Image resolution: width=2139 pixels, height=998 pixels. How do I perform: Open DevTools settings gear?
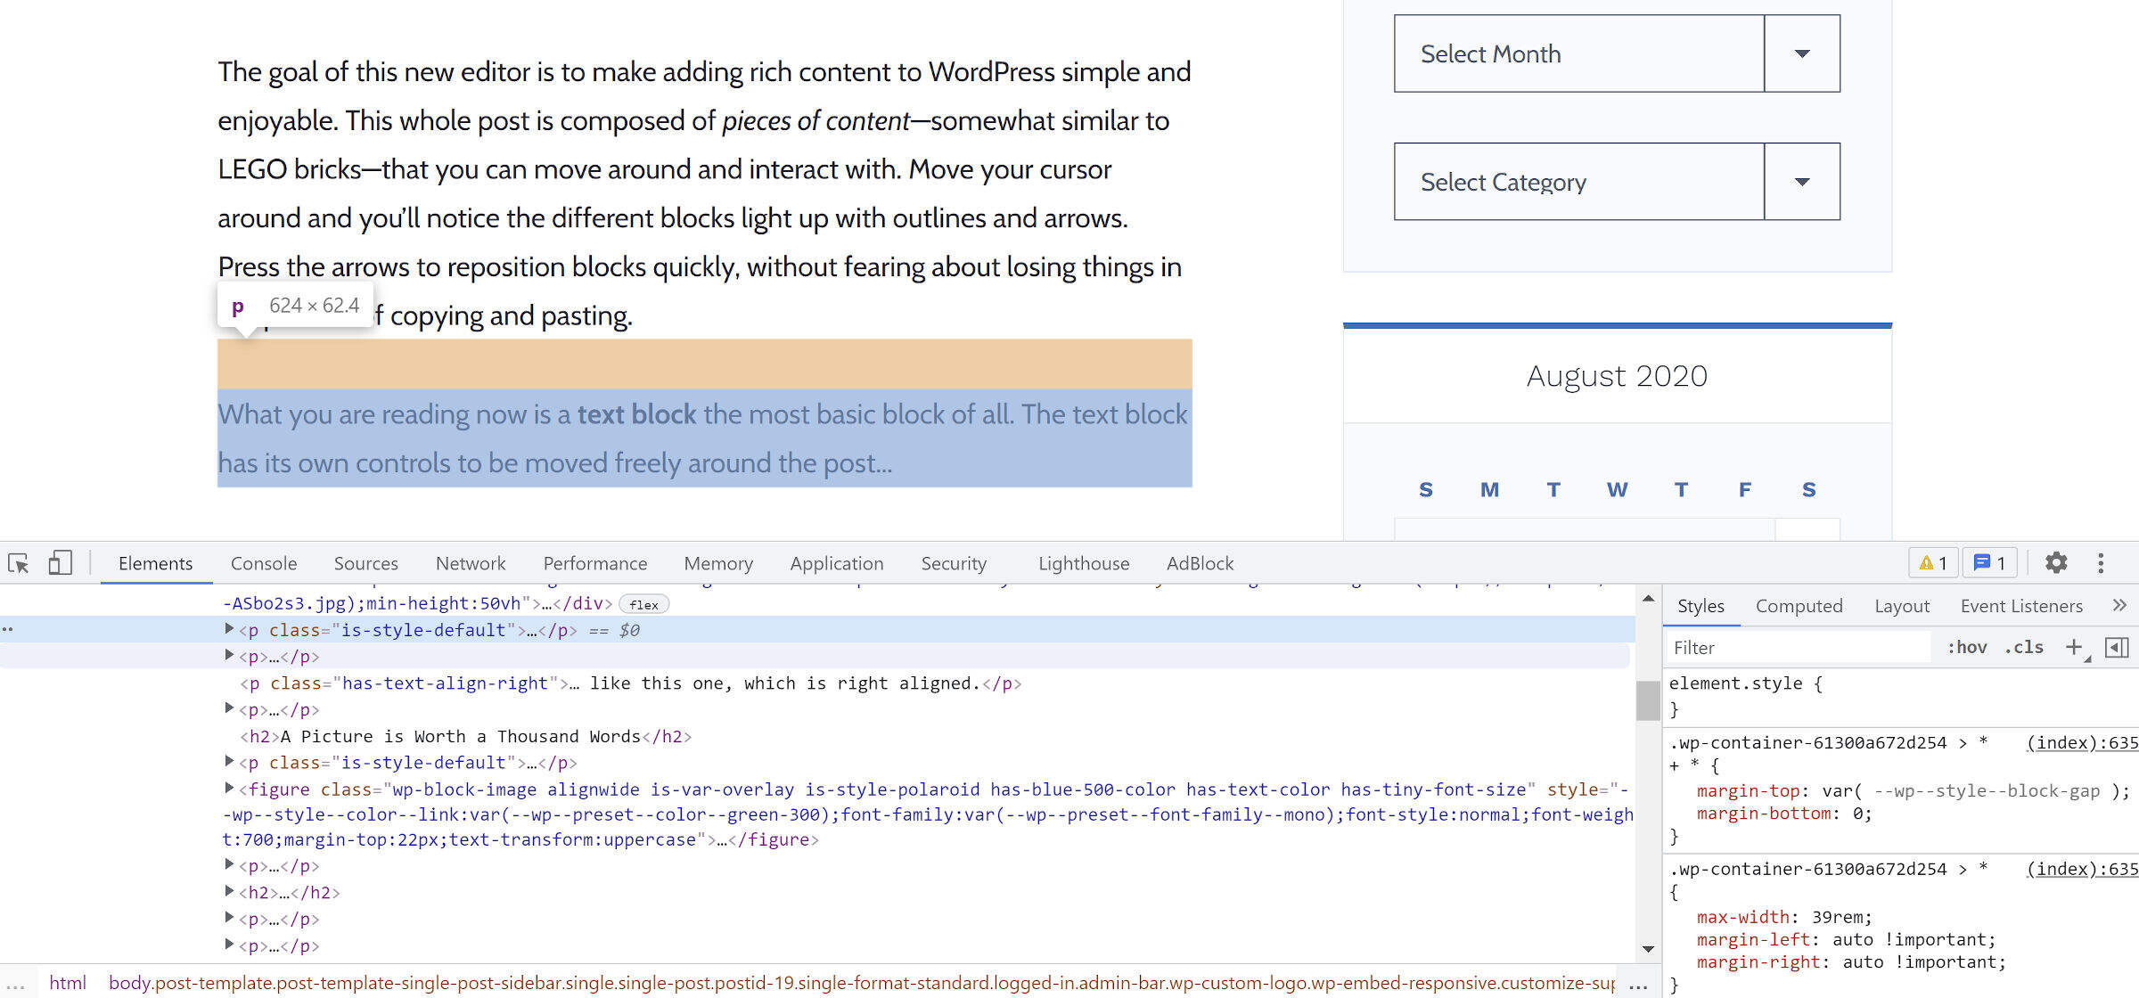[x=2055, y=563]
